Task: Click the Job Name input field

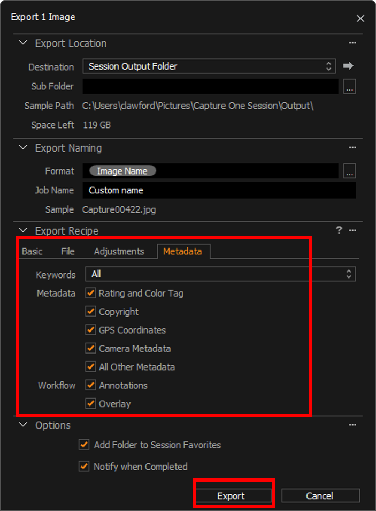Action: click(x=219, y=191)
